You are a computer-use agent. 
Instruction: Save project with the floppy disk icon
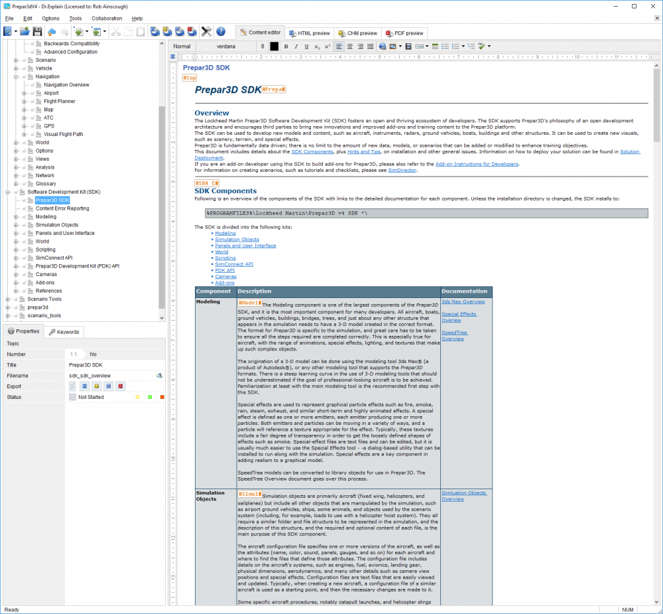click(x=37, y=31)
